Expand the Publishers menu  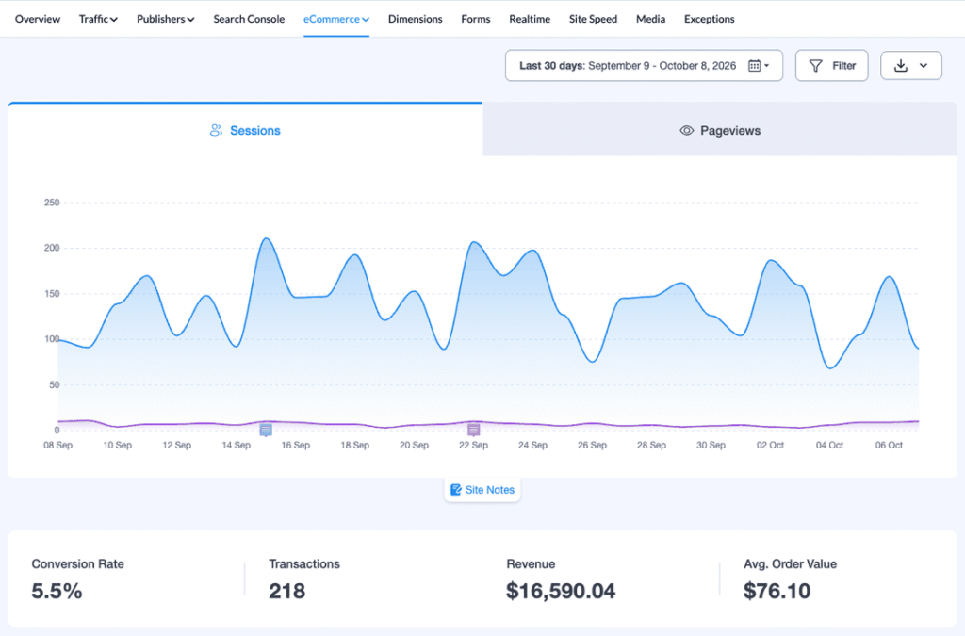166,19
